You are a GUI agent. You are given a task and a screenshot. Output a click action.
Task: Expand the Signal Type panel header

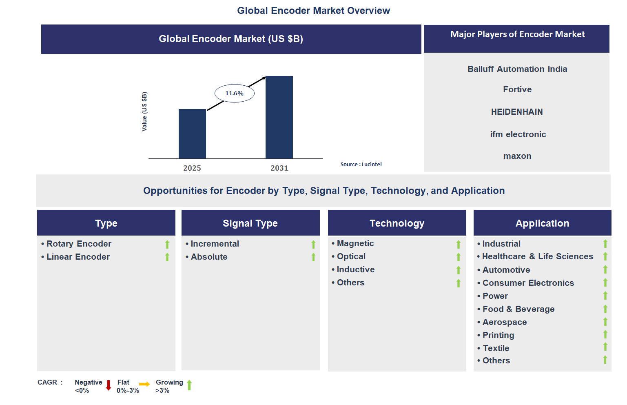pyautogui.click(x=250, y=223)
